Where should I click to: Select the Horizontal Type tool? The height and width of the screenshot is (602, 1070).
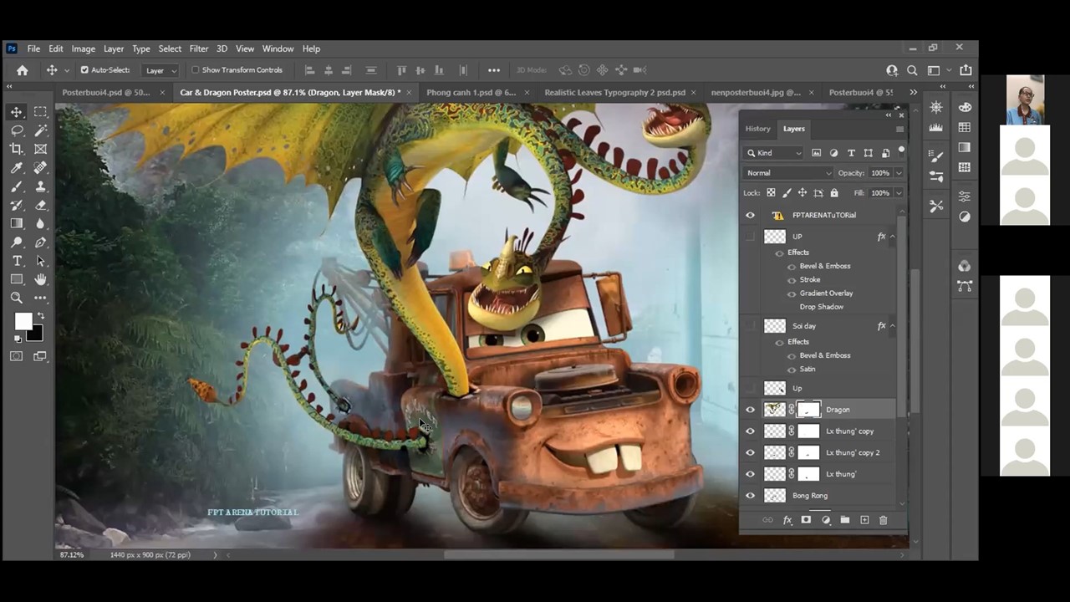coord(17,261)
